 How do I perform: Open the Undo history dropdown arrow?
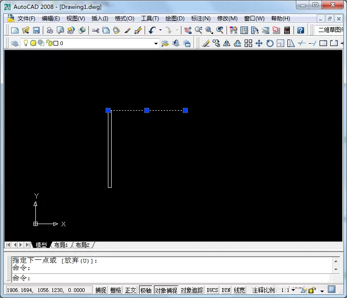click(x=160, y=30)
